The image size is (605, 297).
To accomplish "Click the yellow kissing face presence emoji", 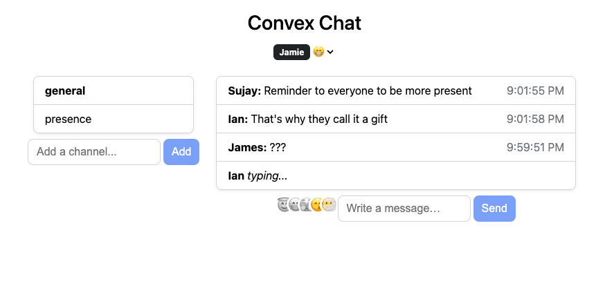I will tap(317, 204).
